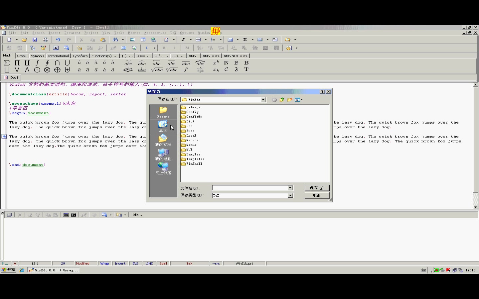
Task: Click the Insert table icon in toolbar
Action: pos(143,40)
